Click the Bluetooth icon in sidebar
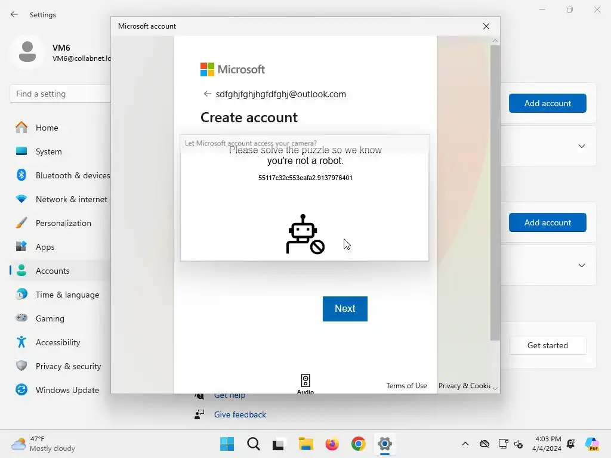This screenshot has width=611, height=458. [x=21, y=175]
